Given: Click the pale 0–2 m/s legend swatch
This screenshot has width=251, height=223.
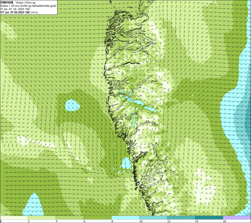Looking at the screenshot, I should click(14, 217).
